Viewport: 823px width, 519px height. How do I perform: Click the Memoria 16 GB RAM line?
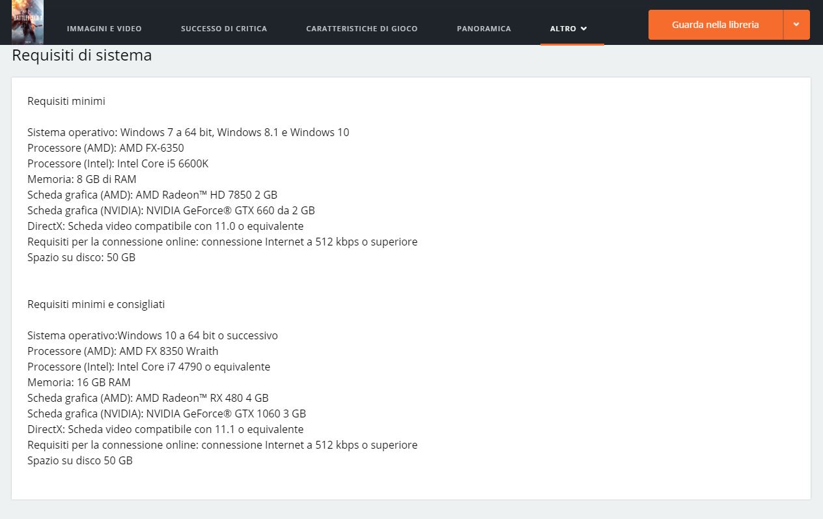tap(79, 382)
